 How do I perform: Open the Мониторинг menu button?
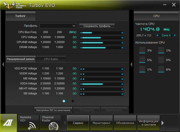click(101, 123)
